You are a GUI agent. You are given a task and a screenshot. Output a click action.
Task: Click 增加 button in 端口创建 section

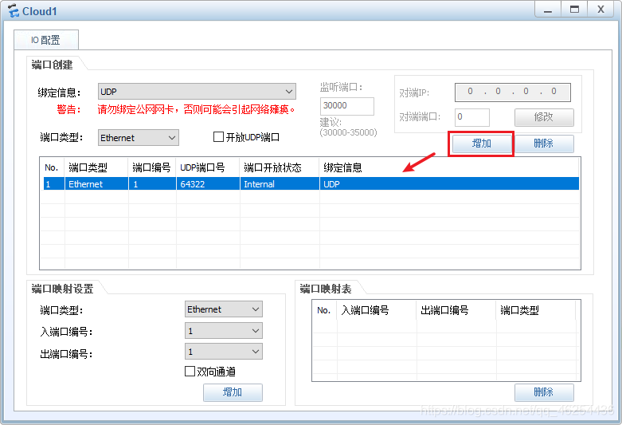pos(482,144)
